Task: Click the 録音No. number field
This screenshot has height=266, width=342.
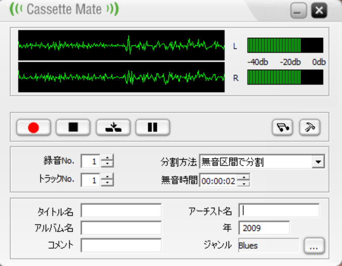Action: tap(91, 161)
